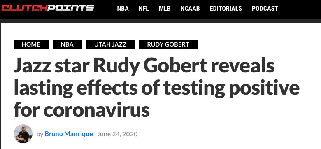The width and height of the screenshot is (321, 149).
Task: Visit the Podcast page
Action: pos(265,9)
